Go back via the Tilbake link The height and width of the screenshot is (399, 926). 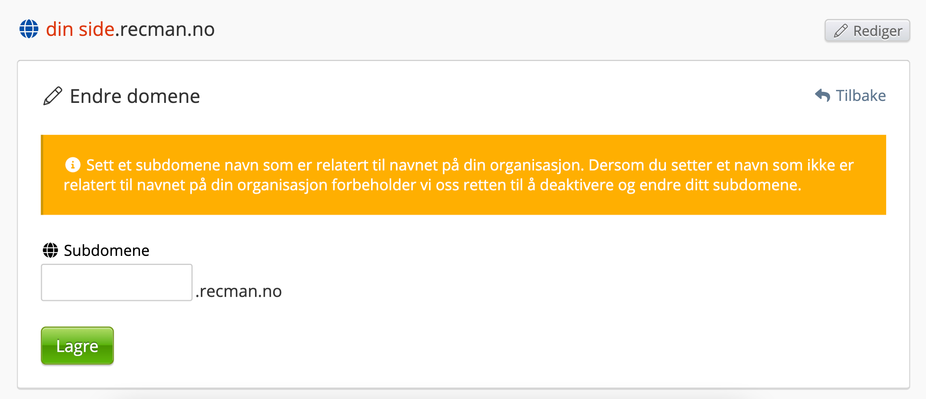[860, 96]
